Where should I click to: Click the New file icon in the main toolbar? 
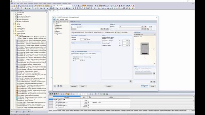tap(12, 6)
